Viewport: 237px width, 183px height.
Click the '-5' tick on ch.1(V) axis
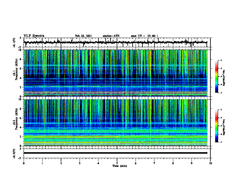(20, 47)
